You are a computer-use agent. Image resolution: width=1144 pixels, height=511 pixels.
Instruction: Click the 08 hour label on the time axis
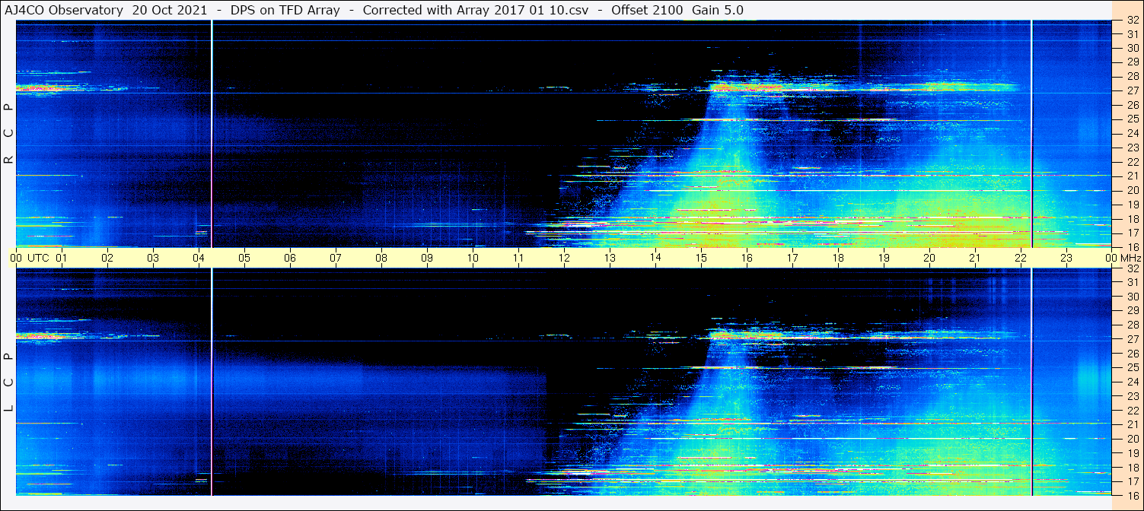click(381, 258)
